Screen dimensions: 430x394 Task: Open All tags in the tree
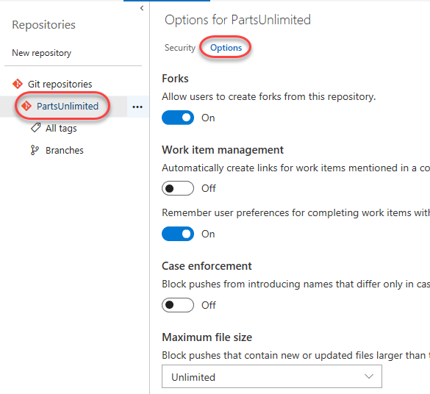(61, 128)
